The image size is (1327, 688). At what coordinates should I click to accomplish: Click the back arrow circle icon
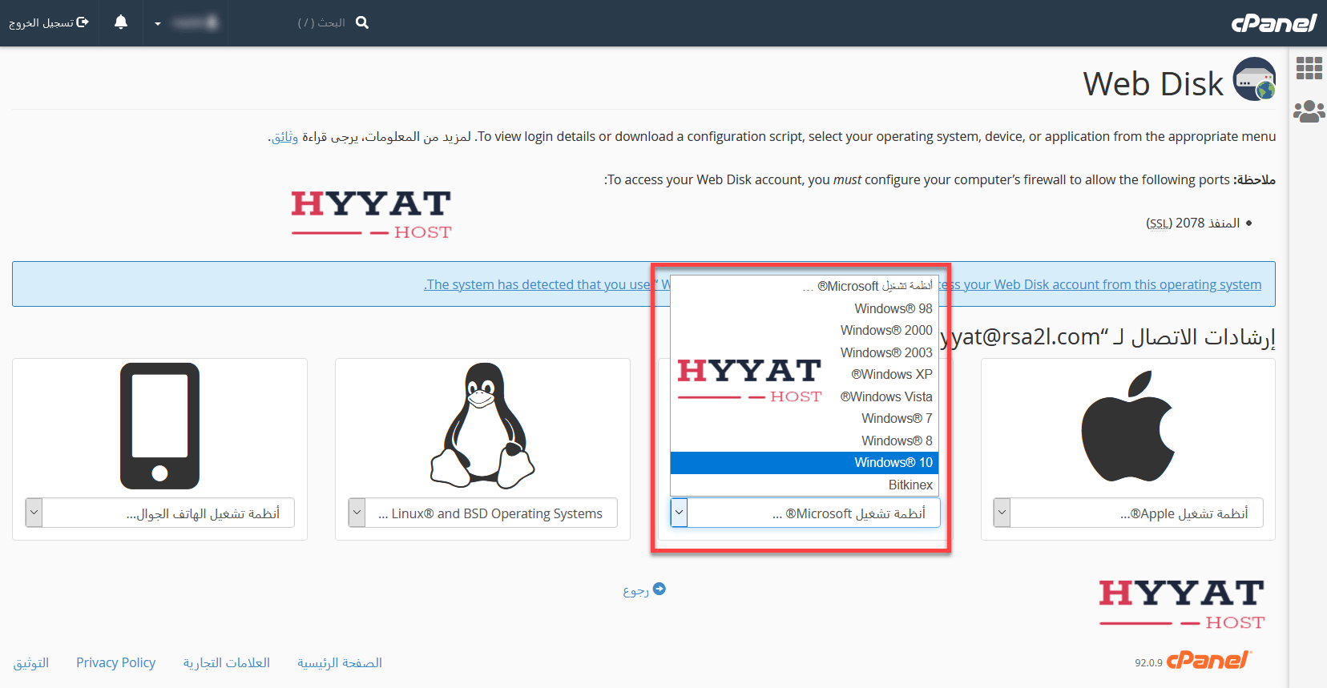(659, 589)
